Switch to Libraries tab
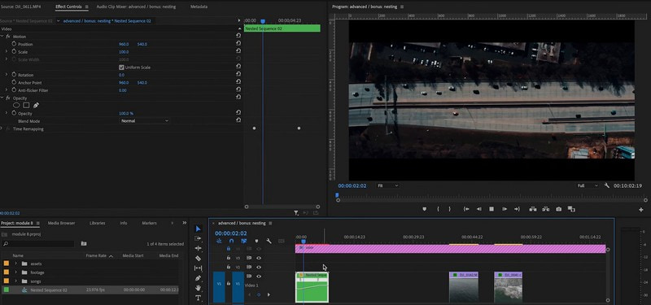Screen dimensions: 651x305 click(x=97, y=223)
